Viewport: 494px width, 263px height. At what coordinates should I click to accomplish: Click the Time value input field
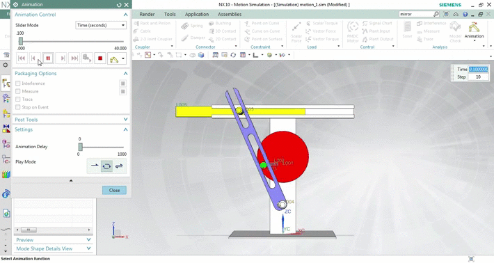[x=478, y=70]
